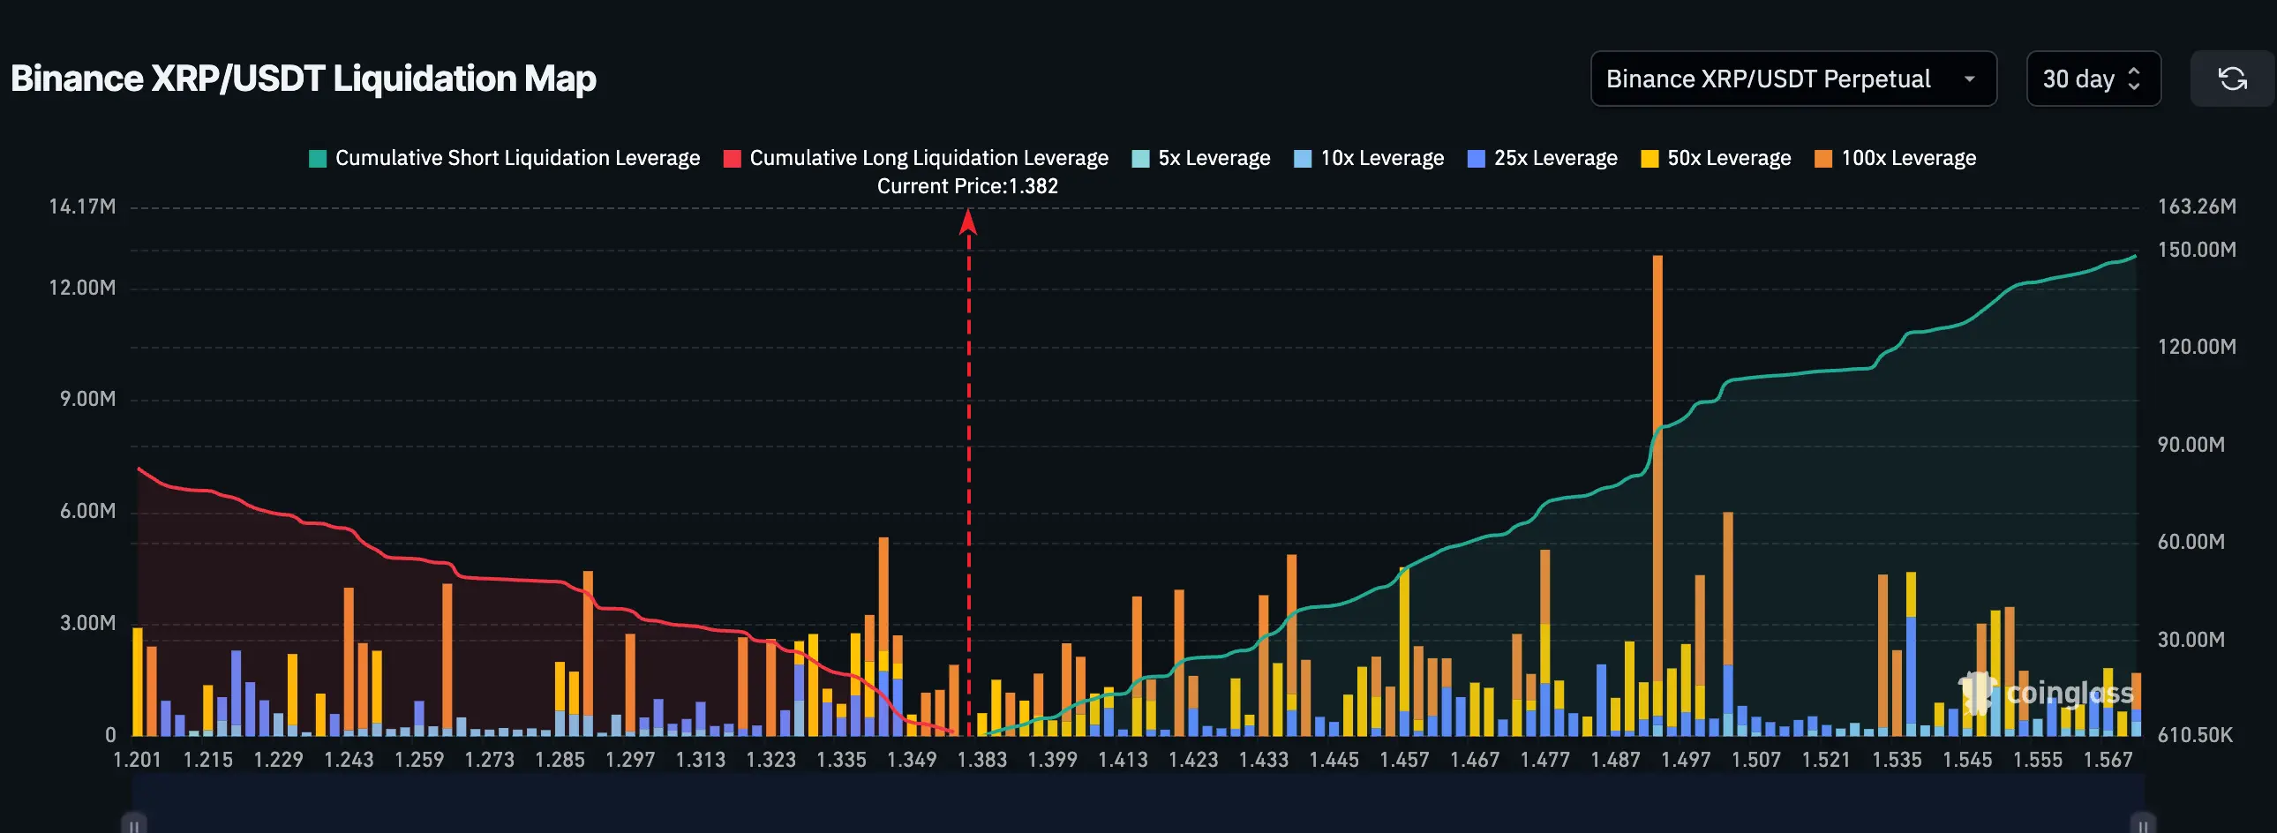Click the Binance XRP/USDT Liquidation Map title
This screenshot has height=833, width=2277.
tap(304, 79)
